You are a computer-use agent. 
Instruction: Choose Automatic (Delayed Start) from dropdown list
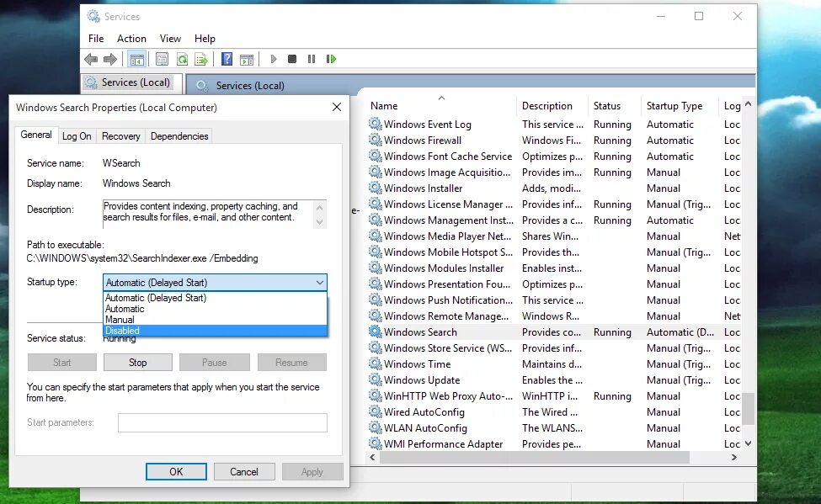click(215, 297)
